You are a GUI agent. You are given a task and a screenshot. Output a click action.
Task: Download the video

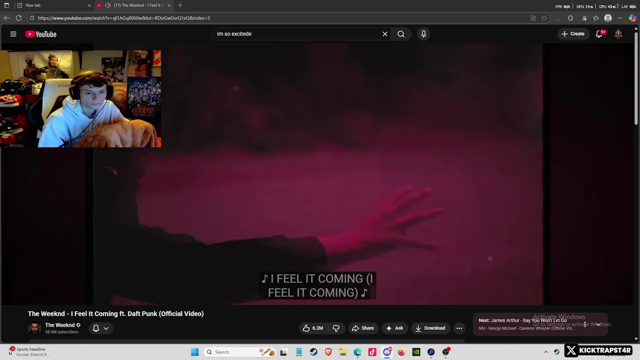(430, 328)
